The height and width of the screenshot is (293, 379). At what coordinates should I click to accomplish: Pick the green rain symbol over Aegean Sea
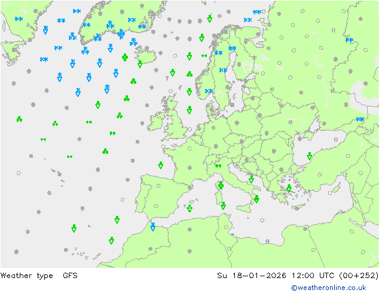(x=289, y=188)
